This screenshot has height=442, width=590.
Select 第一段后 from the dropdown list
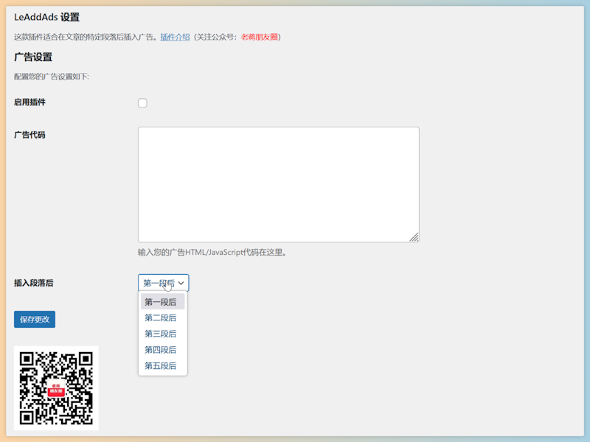(x=161, y=302)
